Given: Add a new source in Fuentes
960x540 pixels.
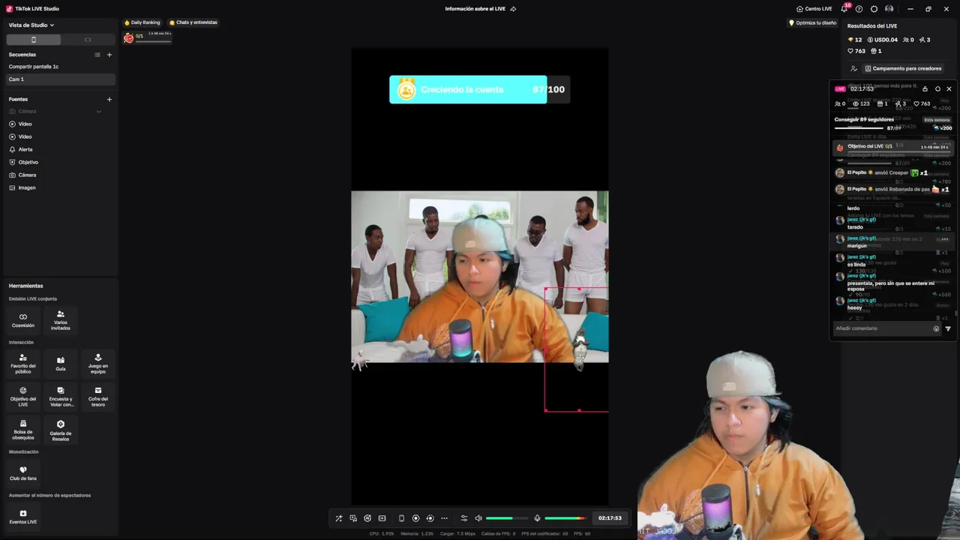Looking at the screenshot, I should point(109,99).
